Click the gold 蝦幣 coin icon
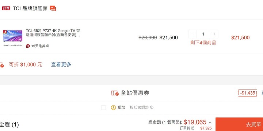Viewport: 263px width, 131px height. tap(113, 108)
